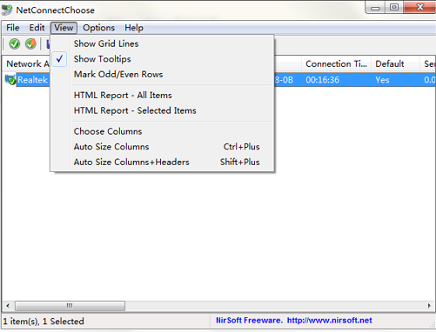This screenshot has width=436, height=332.
Task: Close the open View menu
Action: coord(64,28)
